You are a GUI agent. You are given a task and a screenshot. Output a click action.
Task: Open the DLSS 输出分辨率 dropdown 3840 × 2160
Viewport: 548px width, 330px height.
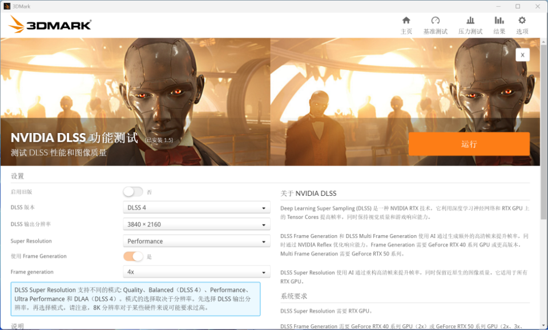(x=196, y=224)
